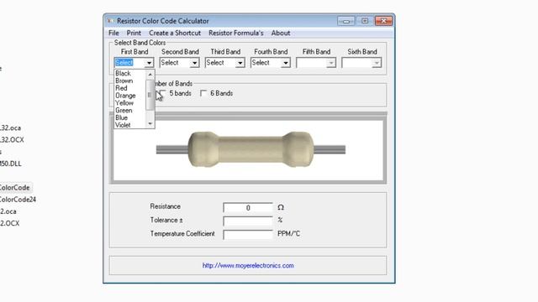
Task: Open the About menu
Action: point(281,33)
